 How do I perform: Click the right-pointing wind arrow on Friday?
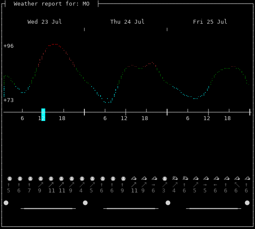point(205,185)
